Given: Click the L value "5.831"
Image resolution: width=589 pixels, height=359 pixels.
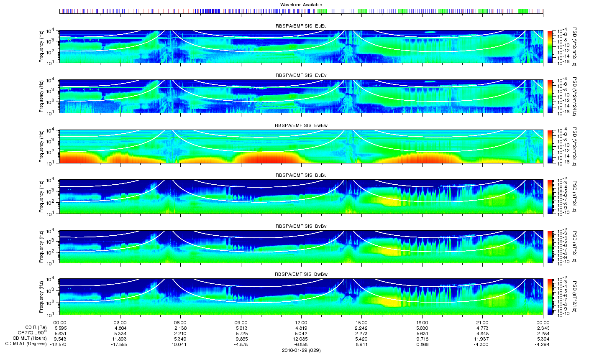Looking at the screenshot, I should [60, 334].
